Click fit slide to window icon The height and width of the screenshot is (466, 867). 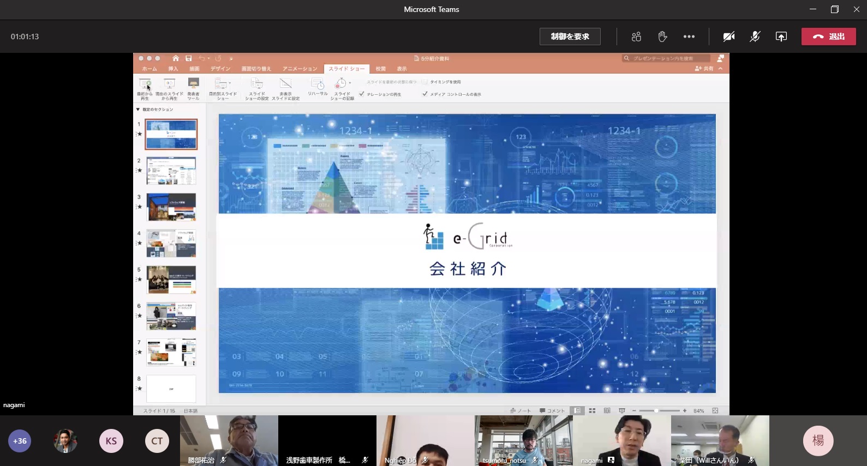[715, 410]
